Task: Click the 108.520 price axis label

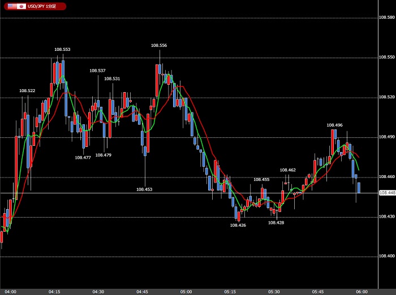Action: [x=386, y=97]
